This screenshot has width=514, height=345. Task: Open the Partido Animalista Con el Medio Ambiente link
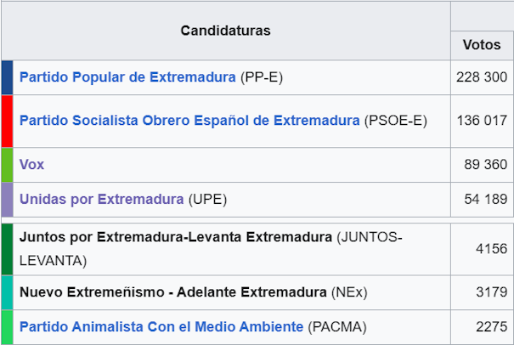click(161, 326)
